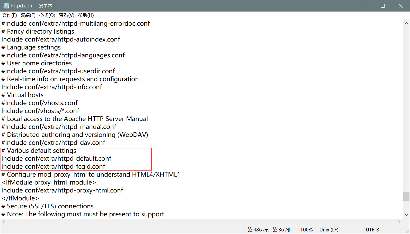Click the '# Distributed authoring and versioning' comment
Image resolution: width=410 pixels, height=234 pixels.
75,135
